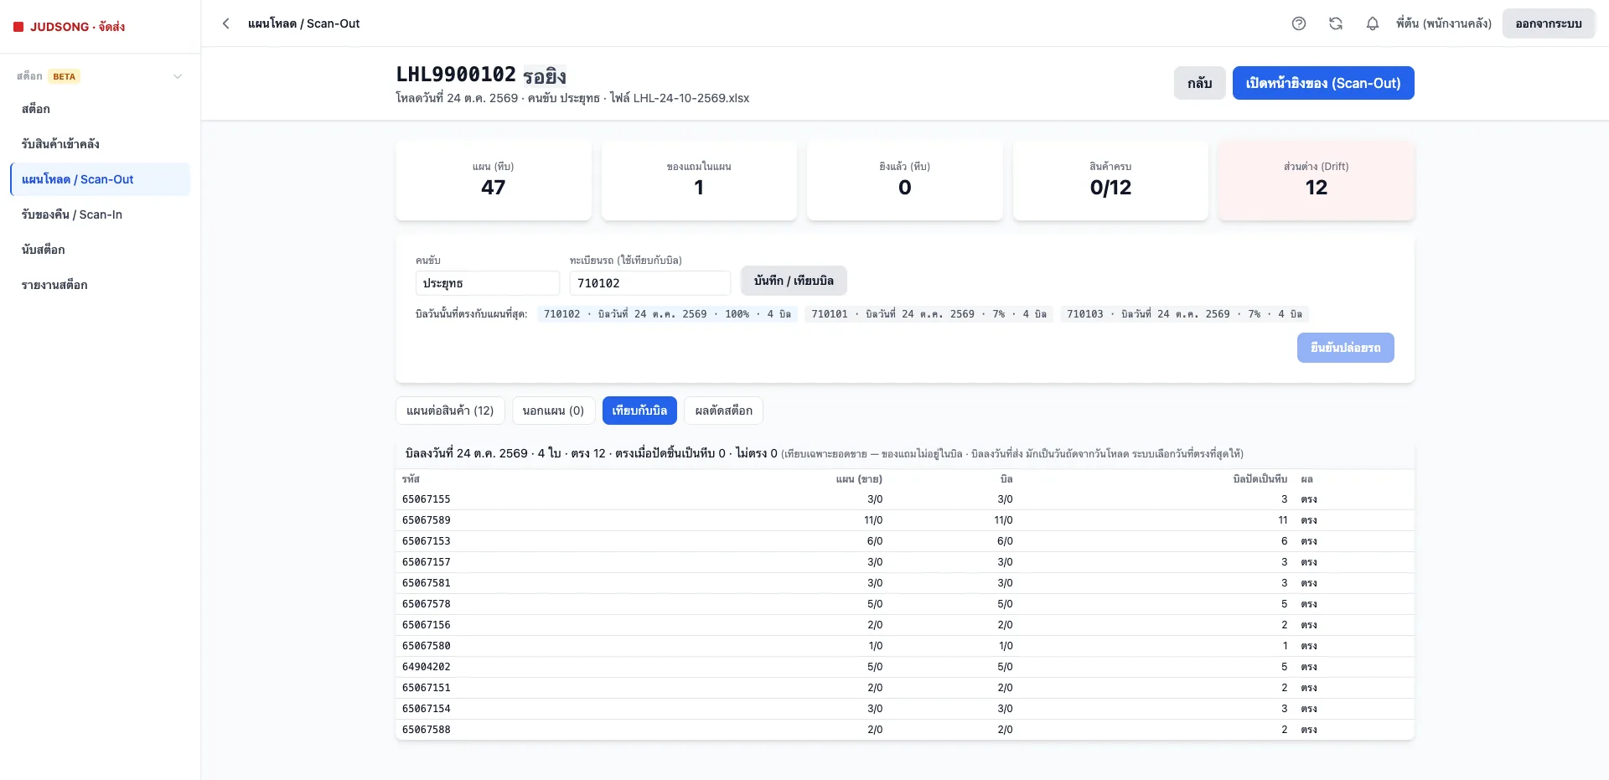
Task: Click เปิดหน้ายิงของ (Scan-Out) button
Action: click(1323, 83)
